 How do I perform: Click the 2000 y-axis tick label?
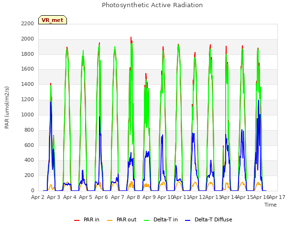[x=28, y=39]
